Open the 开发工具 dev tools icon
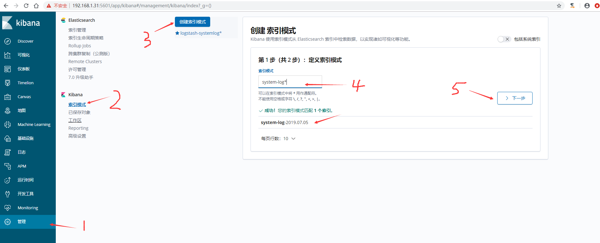Viewport: 600px width, 243px height. click(x=8, y=194)
